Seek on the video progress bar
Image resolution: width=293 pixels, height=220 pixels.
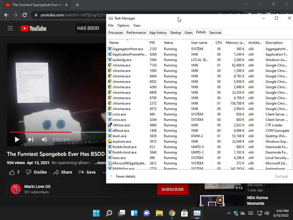click(58, 132)
